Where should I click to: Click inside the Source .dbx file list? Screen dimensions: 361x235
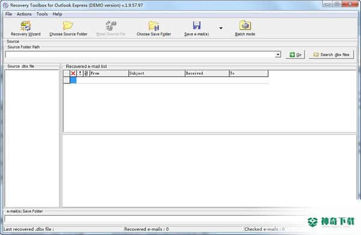[x=32, y=138]
